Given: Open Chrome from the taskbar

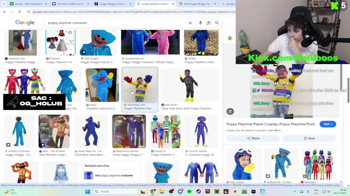Looking at the screenshot, I should coord(153,192).
